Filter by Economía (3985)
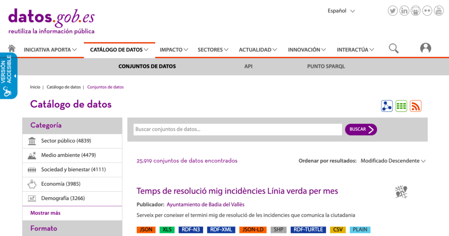 coord(61,183)
